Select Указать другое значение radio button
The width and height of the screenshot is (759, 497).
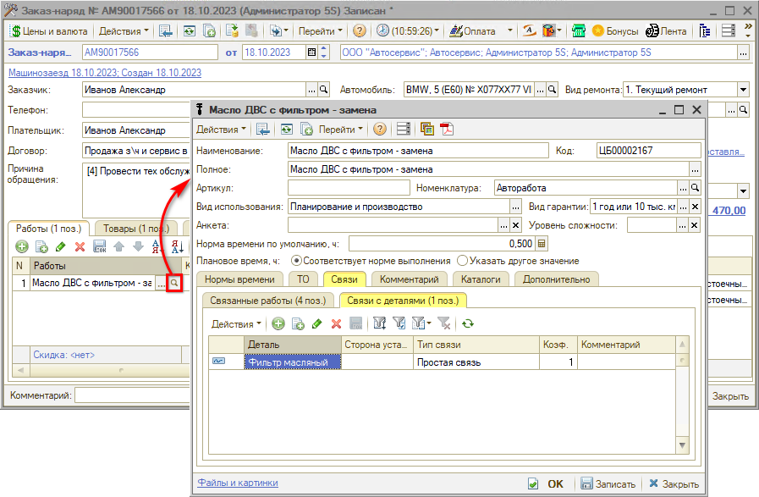(462, 261)
